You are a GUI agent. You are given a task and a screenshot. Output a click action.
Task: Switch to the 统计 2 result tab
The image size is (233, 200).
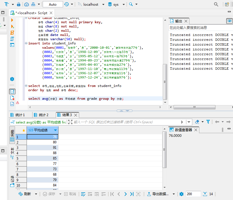[44, 115]
